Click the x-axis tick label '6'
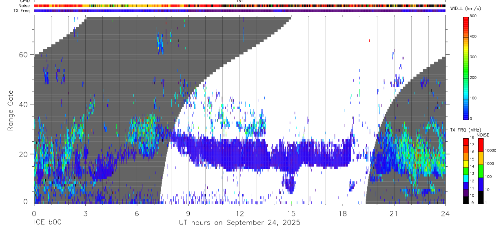The image size is (501, 231). (x=137, y=213)
